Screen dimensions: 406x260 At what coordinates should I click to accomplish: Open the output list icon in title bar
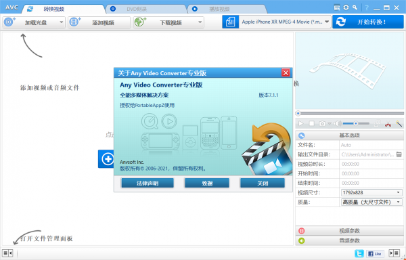point(336,7)
